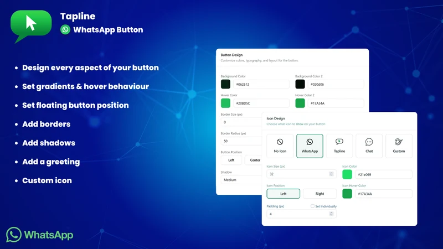Select the Chat bubble icon option
Image resolution: width=443 pixels, height=249 pixels.
(x=369, y=146)
